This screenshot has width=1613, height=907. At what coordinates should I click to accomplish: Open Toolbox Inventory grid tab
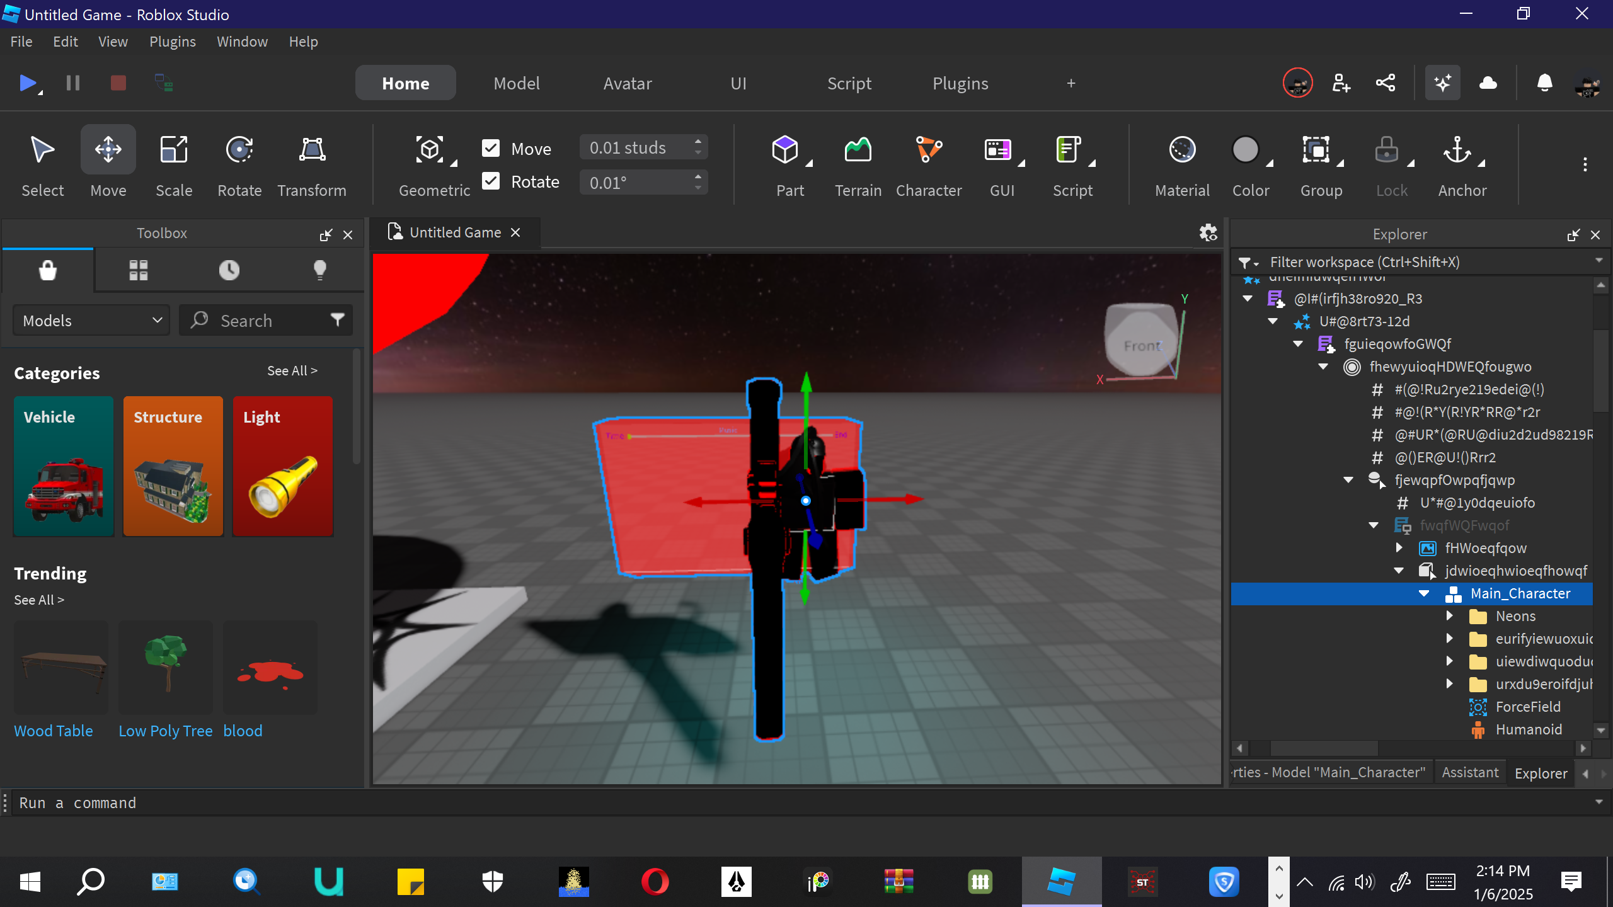coord(139,270)
